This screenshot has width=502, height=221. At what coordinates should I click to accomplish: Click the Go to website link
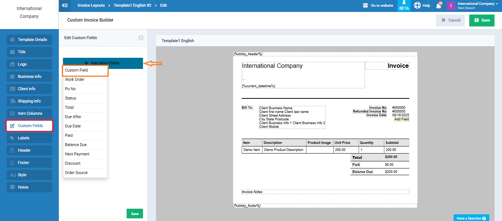(378, 6)
